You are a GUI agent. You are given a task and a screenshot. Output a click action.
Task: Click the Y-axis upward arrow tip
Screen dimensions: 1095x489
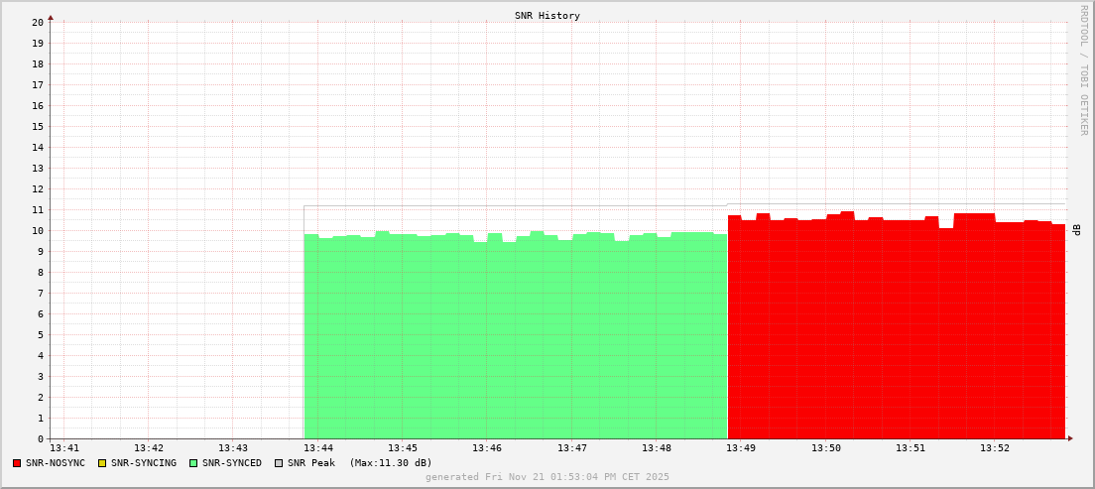tap(51, 17)
